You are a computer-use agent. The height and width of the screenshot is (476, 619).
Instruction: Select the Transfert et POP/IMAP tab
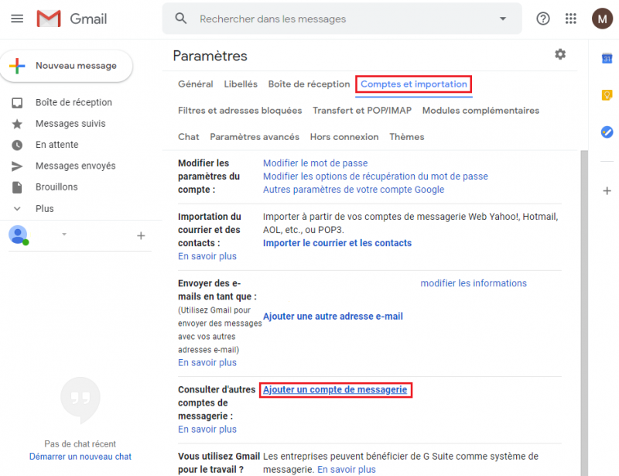[362, 111]
